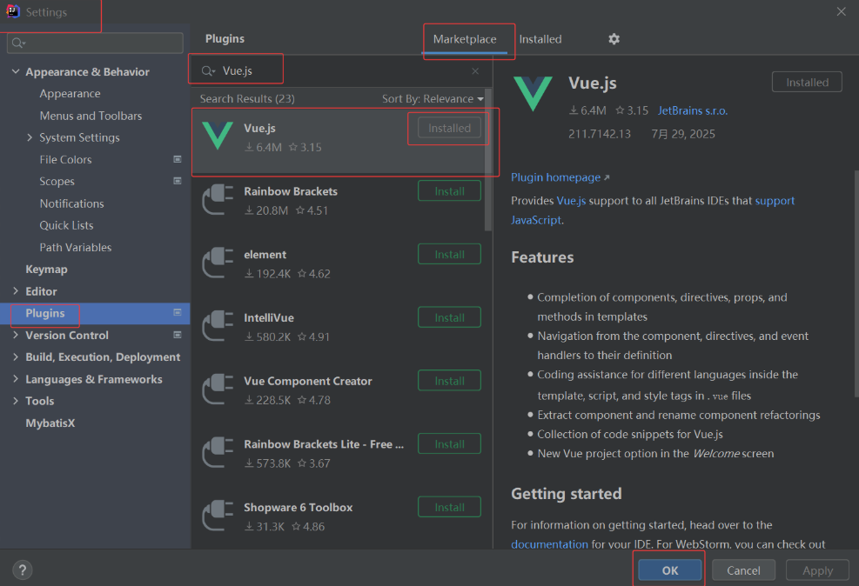Select the IntelliVue plugin title
The height and width of the screenshot is (586, 859).
[268, 318]
